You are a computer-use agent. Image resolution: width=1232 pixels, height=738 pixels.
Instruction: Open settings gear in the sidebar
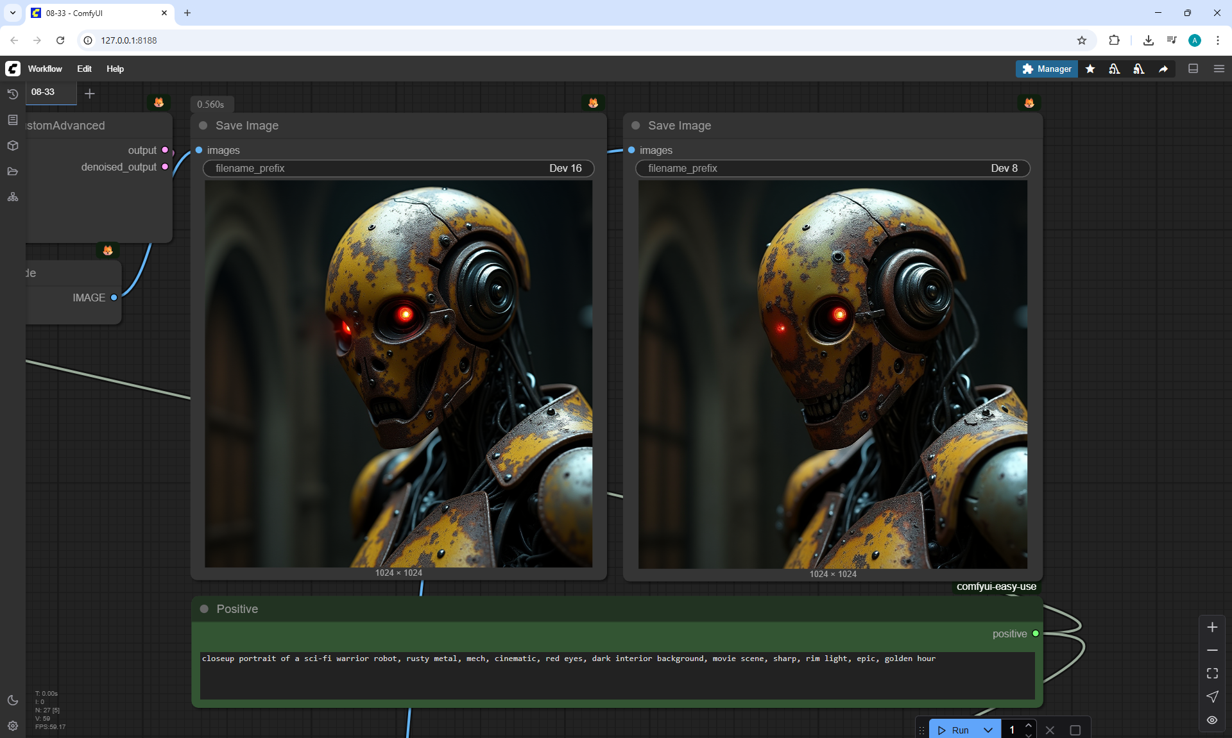[13, 726]
